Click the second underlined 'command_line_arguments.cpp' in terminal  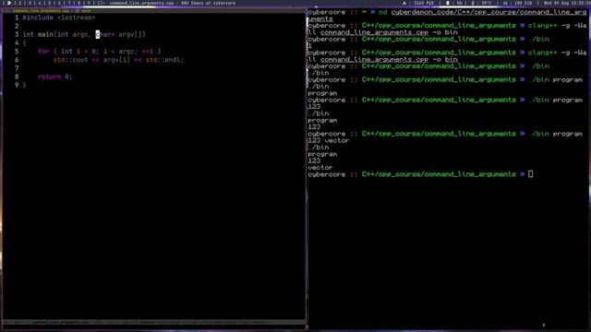tap(374, 59)
